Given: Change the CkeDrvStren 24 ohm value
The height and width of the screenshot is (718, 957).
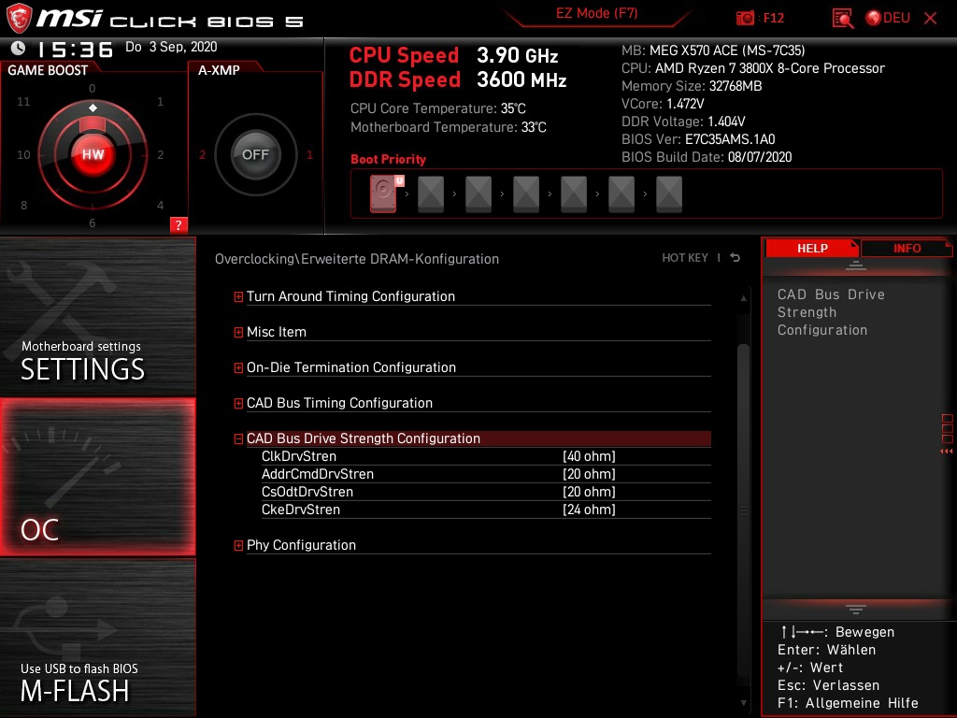Looking at the screenshot, I should pos(589,510).
